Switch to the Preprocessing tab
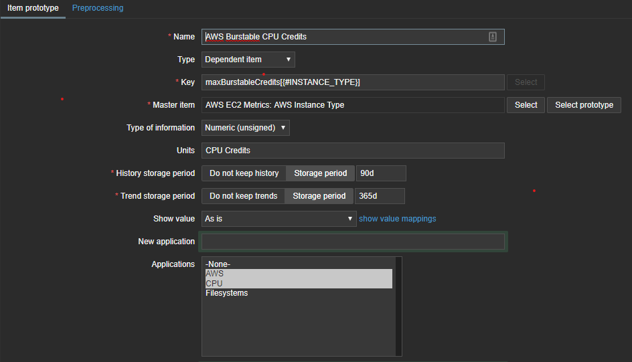 click(x=98, y=8)
